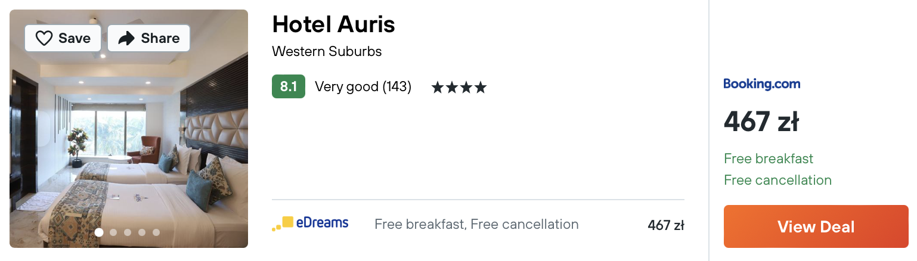Go to the fourth photo carousel dot
Screen dimensions: 917x261
[142, 232]
